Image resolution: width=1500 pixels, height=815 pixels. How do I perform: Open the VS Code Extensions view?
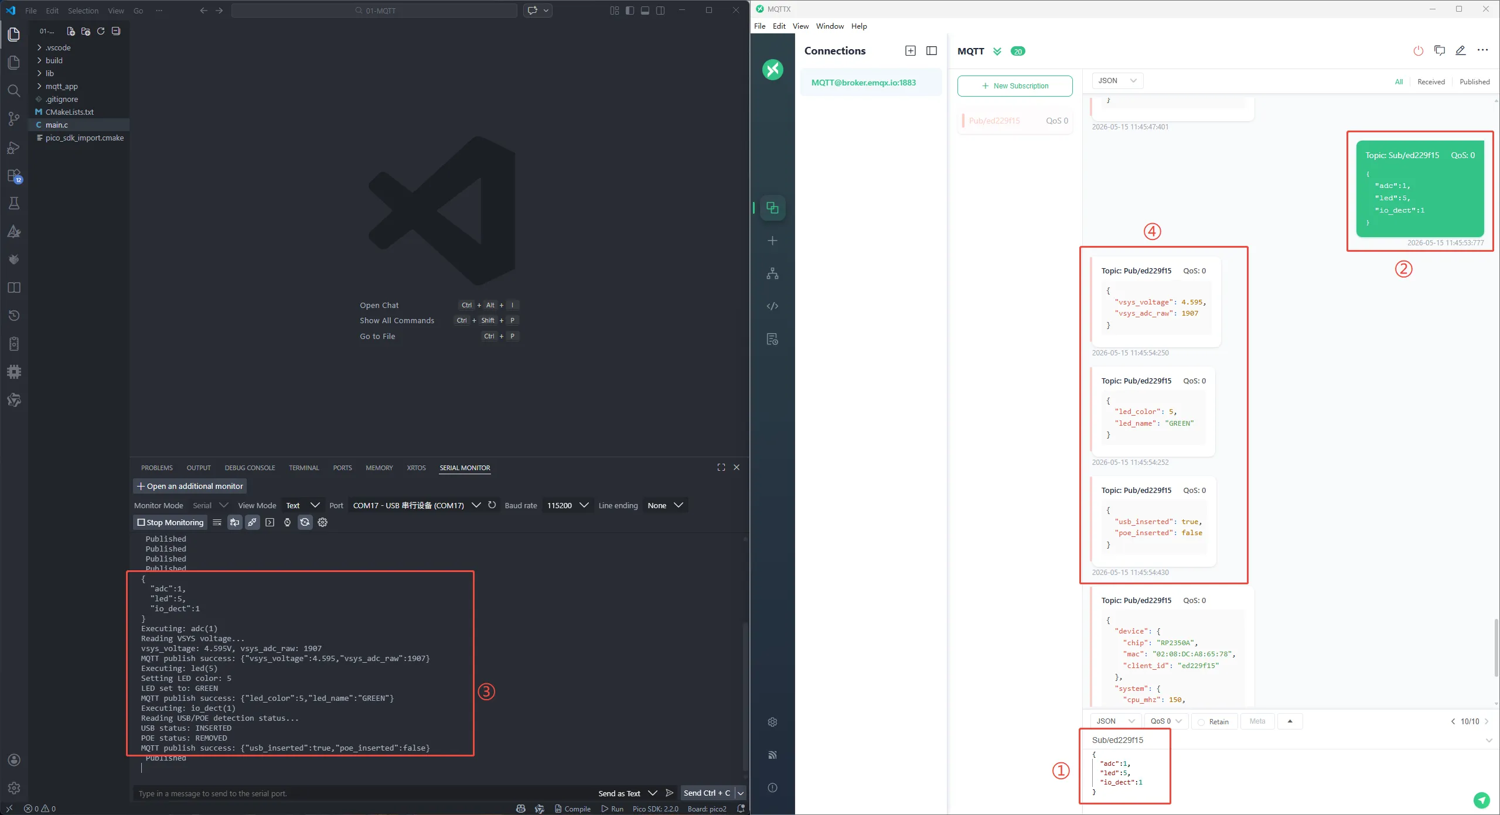(14, 176)
